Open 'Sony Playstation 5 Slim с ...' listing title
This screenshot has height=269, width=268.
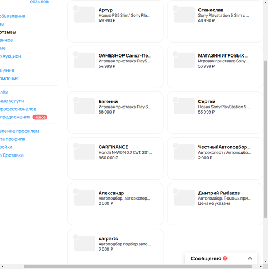click(223, 15)
